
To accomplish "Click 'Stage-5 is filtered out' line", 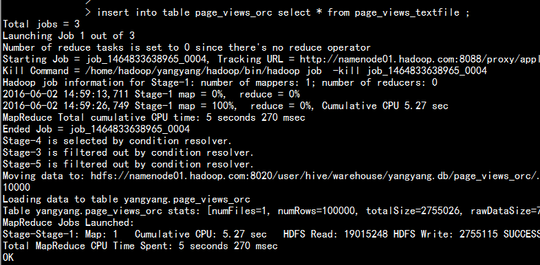I will [x=128, y=164].
